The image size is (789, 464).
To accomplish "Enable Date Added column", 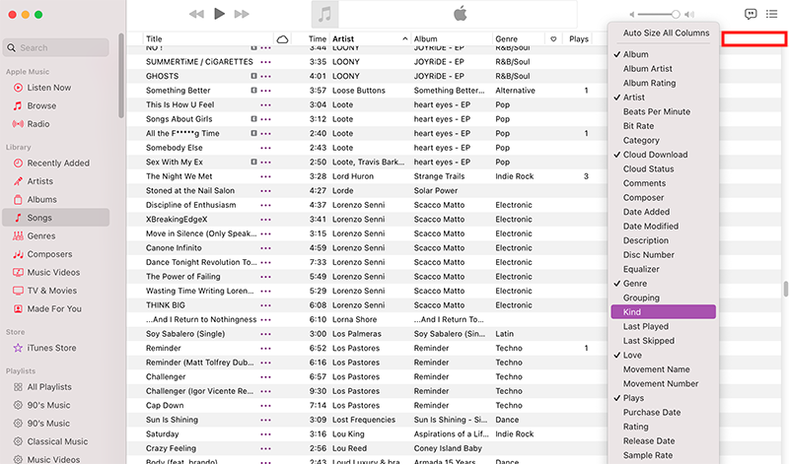I will [663, 212].
